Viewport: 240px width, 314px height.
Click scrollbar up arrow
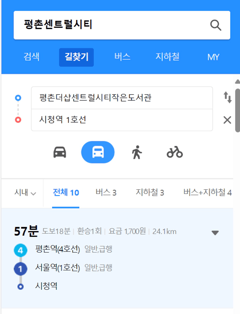pyautogui.click(x=237, y=81)
